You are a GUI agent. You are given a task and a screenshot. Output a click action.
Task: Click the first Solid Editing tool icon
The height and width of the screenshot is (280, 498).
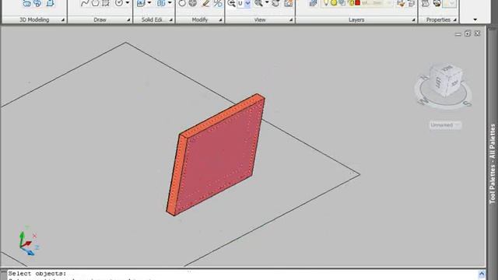[x=141, y=3]
